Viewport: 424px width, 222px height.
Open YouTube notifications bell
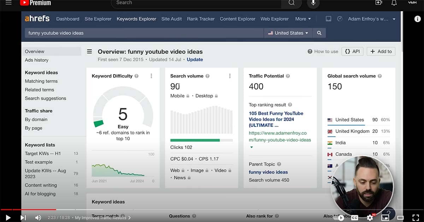pyautogui.click(x=394, y=2)
